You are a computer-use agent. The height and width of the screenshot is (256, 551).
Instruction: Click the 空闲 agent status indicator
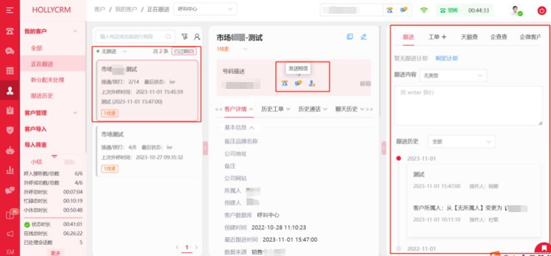pyautogui.click(x=449, y=10)
